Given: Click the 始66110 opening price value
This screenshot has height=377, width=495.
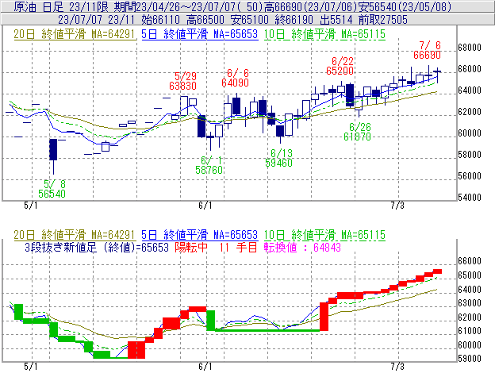Looking at the screenshot, I should [x=161, y=20].
